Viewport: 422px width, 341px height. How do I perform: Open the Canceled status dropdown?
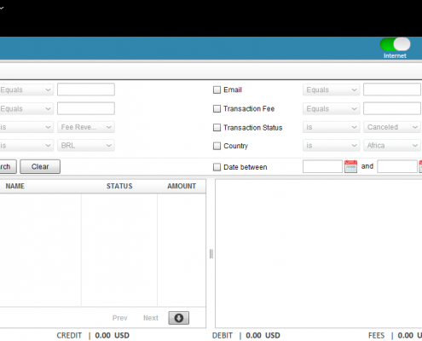392,127
